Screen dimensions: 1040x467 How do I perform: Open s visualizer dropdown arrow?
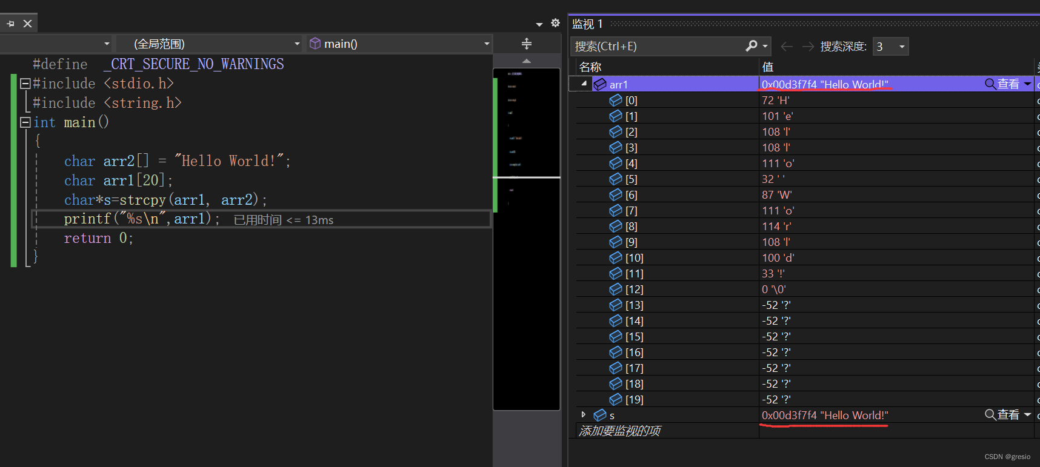click(1028, 414)
